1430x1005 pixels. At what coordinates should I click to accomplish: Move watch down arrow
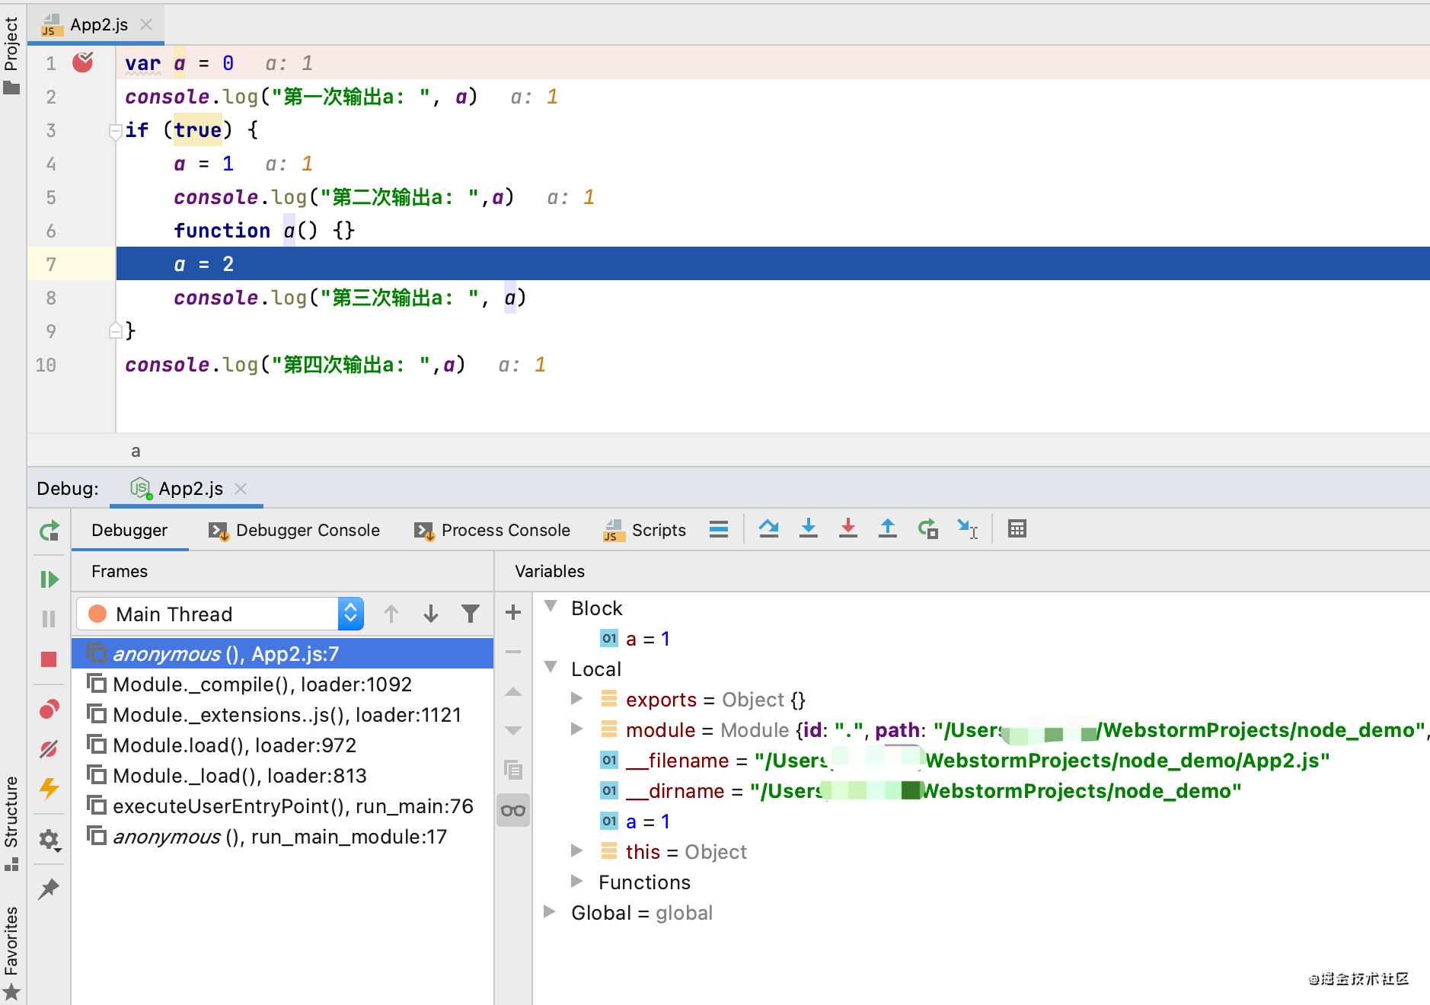click(x=513, y=731)
